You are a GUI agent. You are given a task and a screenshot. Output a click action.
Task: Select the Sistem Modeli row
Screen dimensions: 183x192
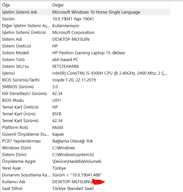click(15, 53)
